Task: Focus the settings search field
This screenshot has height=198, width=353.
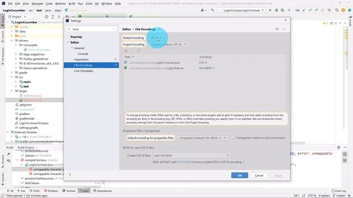Action: coord(92,29)
